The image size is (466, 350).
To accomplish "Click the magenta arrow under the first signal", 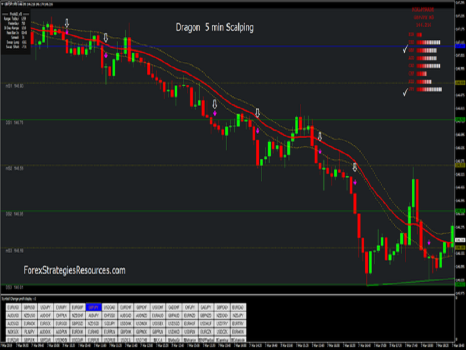I will tap(67, 32).
